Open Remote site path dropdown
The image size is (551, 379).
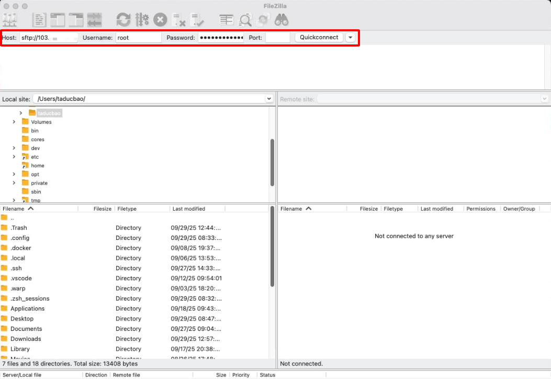tap(544, 99)
